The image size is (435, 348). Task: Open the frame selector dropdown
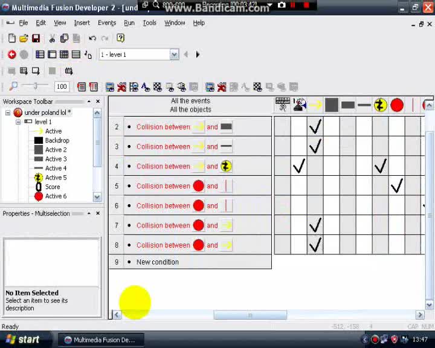tap(174, 54)
